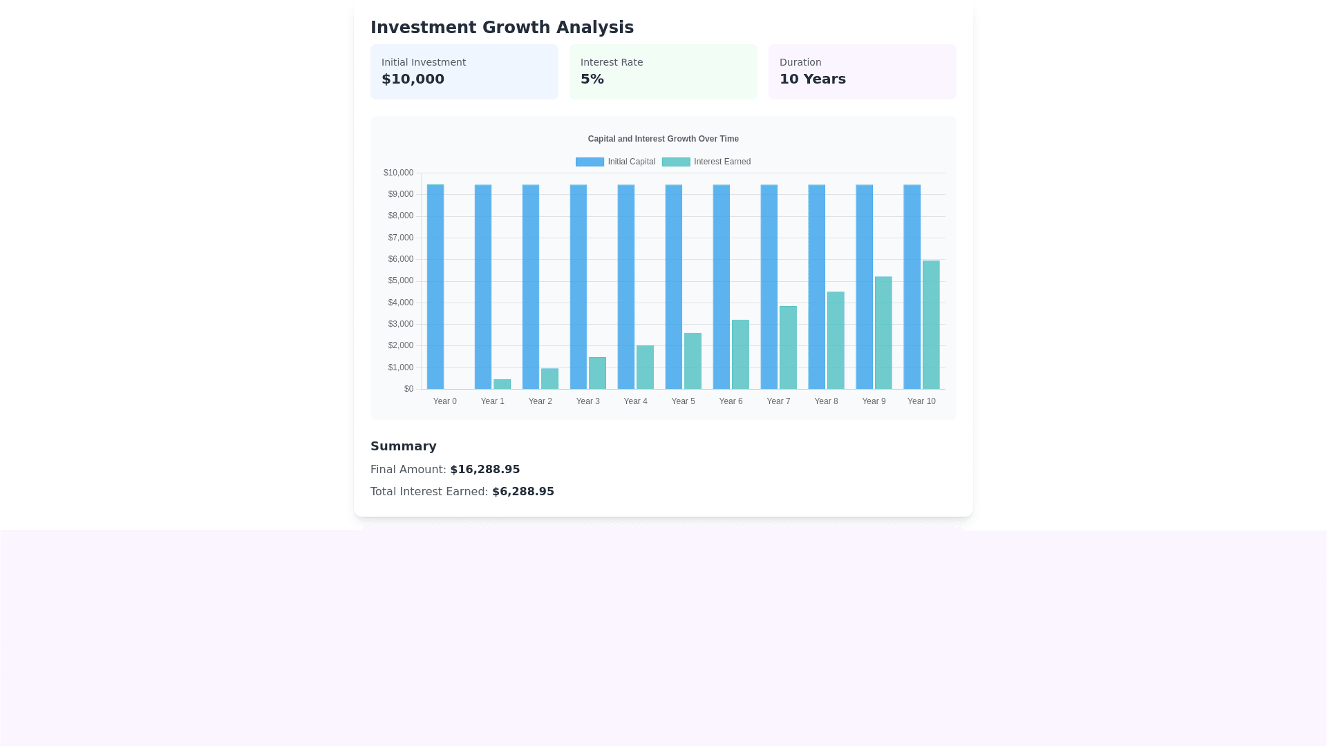Click the Year 9 Interest Earned bar
The height and width of the screenshot is (746, 1327).
883,333
